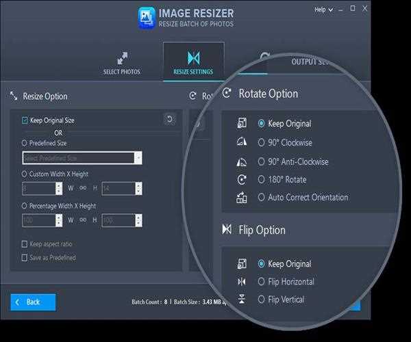Enable the Keep aspect ratio checkbox
This screenshot has width=411, height=342.
click(x=25, y=244)
